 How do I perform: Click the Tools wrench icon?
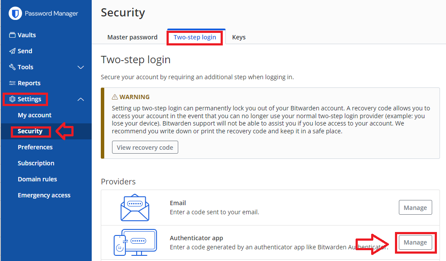click(13, 67)
